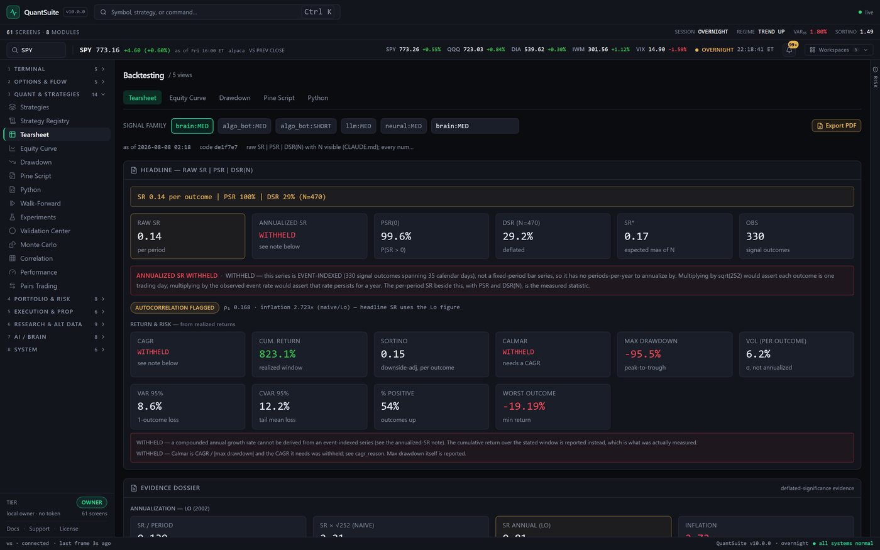The width and height of the screenshot is (880, 550).
Task: Click the Monte Carlo sidebar icon
Action: click(x=12, y=245)
